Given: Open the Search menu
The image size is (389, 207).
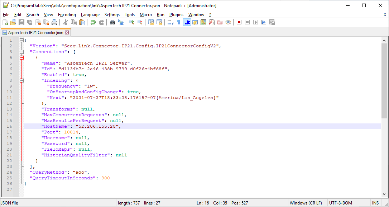Looking at the screenshot, I should tap(33, 15).
